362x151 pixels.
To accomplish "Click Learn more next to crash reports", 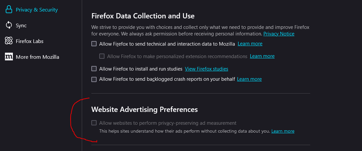I will [249, 79].
